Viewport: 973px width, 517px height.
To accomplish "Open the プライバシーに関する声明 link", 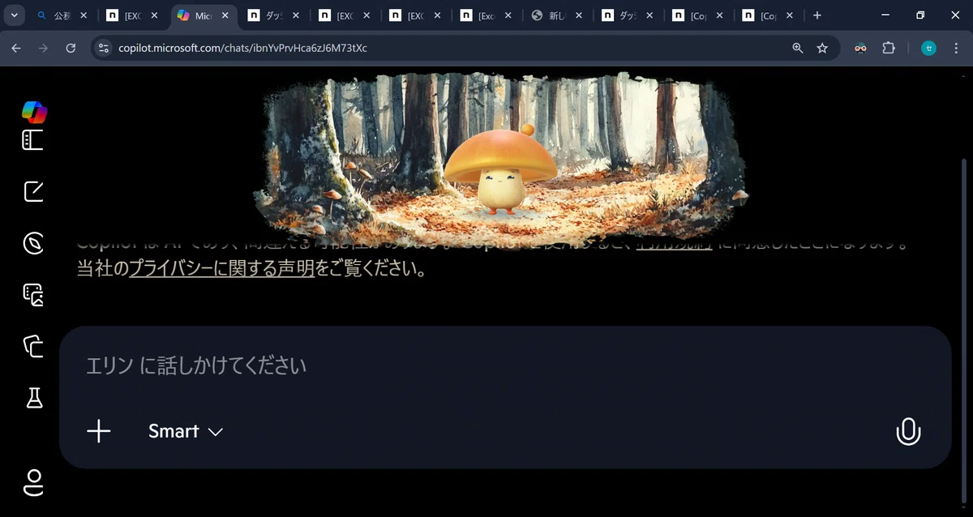I will pyautogui.click(x=222, y=268).
